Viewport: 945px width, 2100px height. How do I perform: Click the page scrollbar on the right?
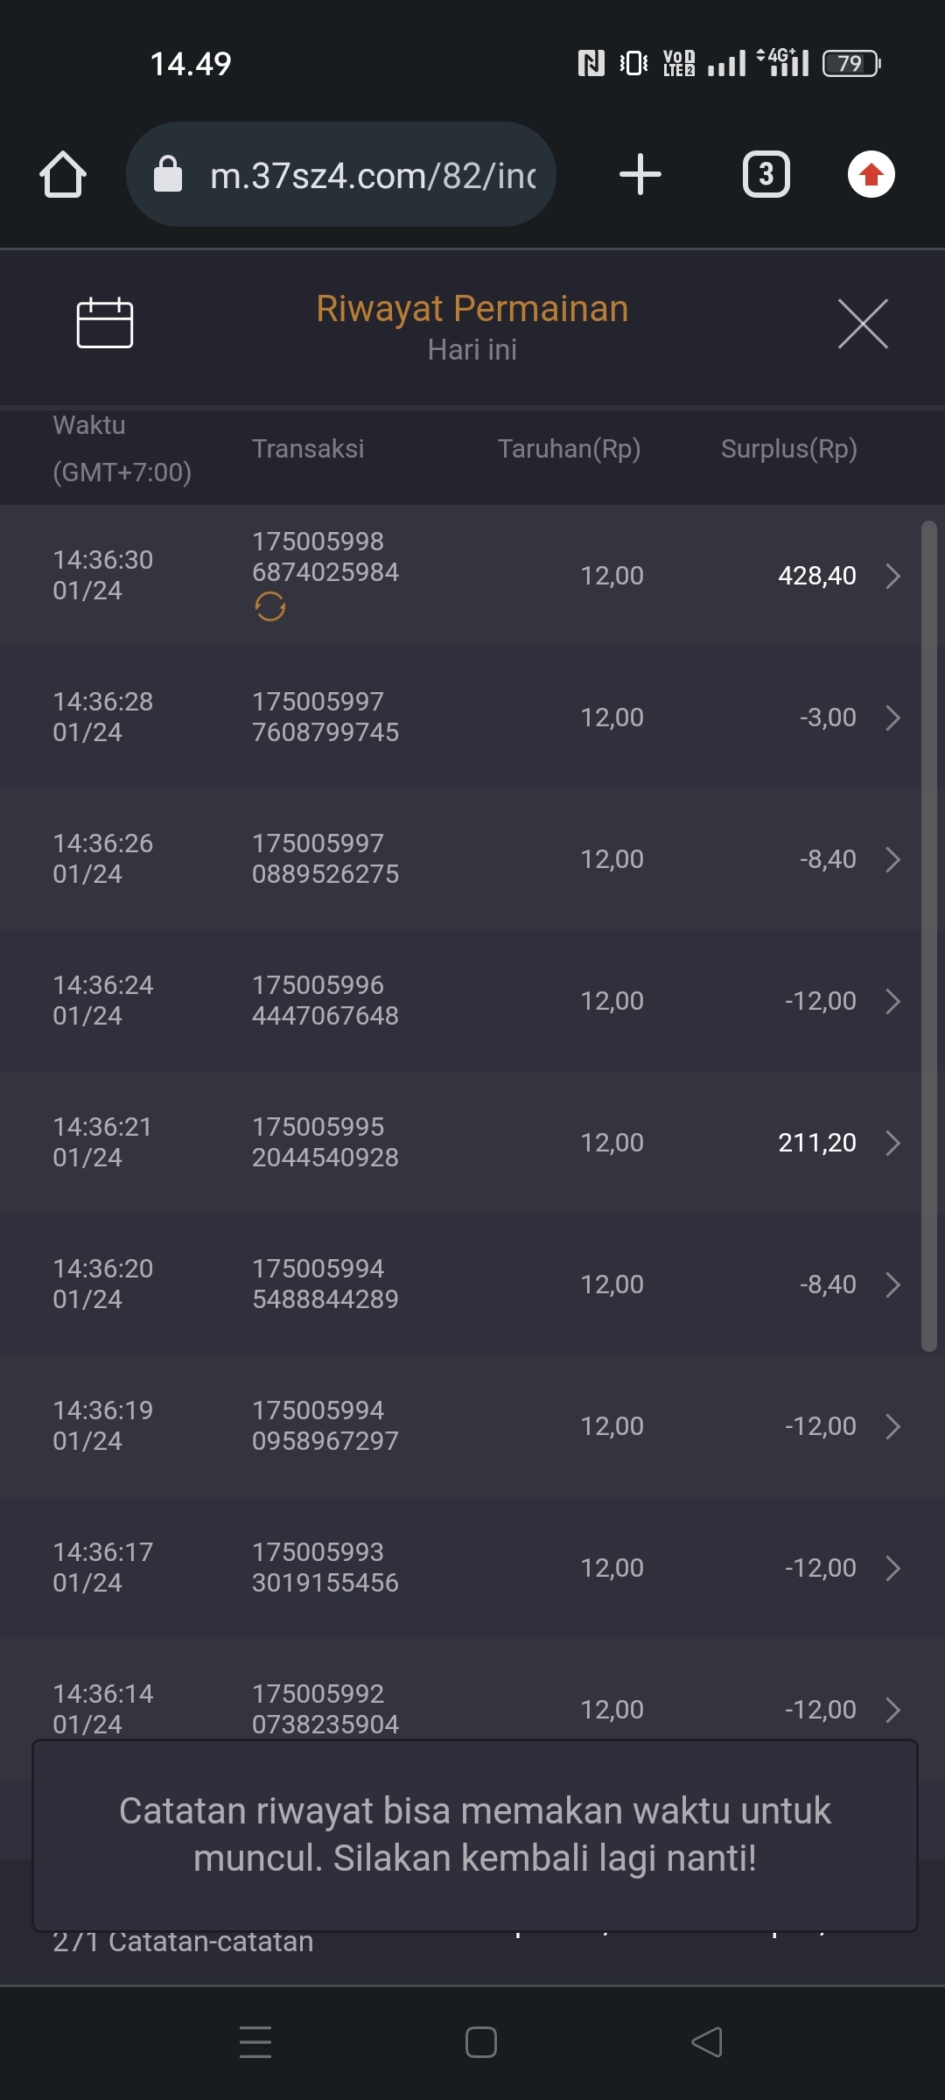tap(929, 936)
